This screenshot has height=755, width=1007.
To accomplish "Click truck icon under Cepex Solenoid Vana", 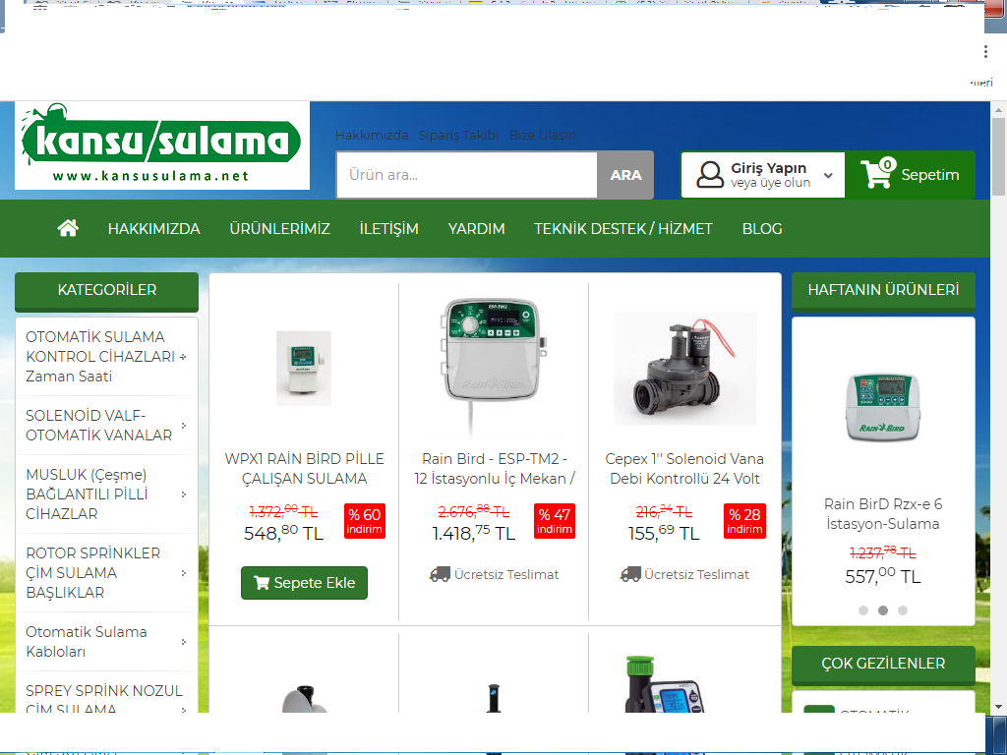I will coord(630,574).
